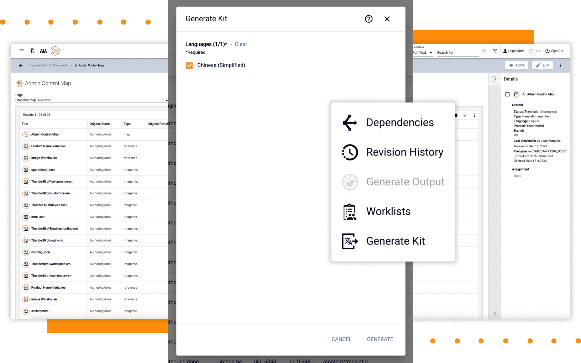Click the columns icon in table toolbar
This screenshot has width=581, height=363.
coord(456,115)
